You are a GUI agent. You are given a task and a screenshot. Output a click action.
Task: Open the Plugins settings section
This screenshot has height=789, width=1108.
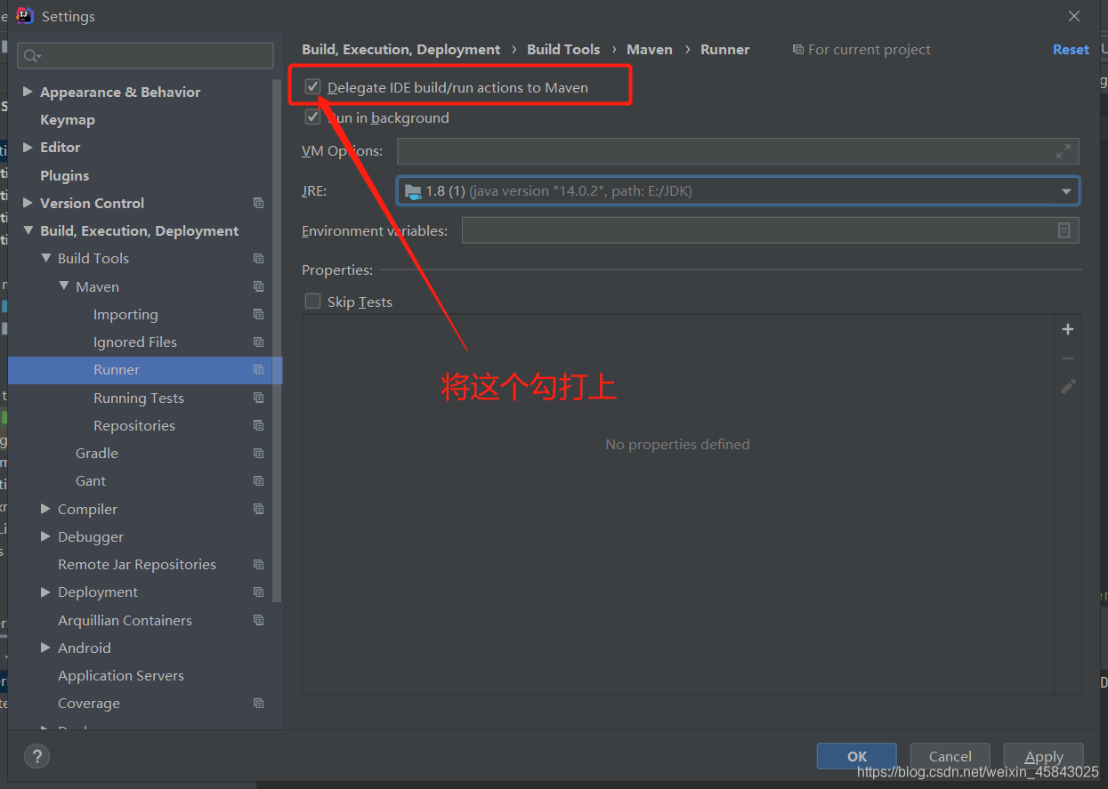(65, 175)
